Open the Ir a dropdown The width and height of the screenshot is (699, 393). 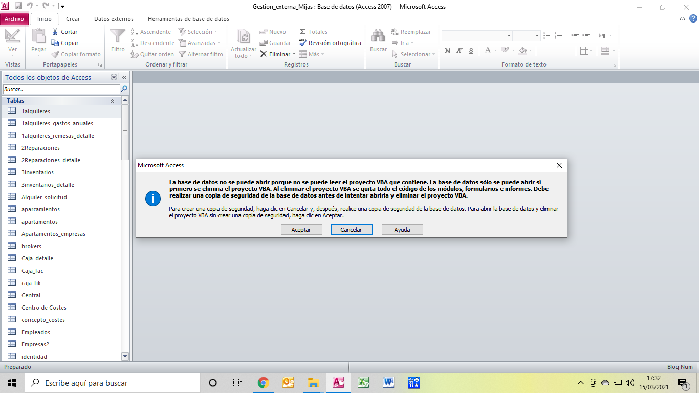point(403,43)
